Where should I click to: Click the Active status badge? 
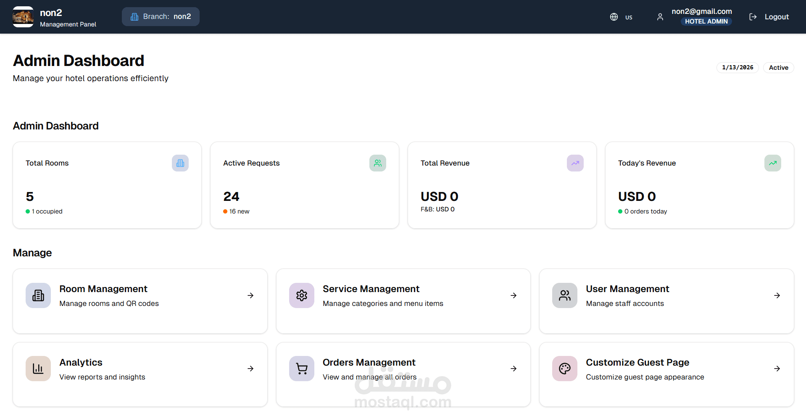coord(778,68)
